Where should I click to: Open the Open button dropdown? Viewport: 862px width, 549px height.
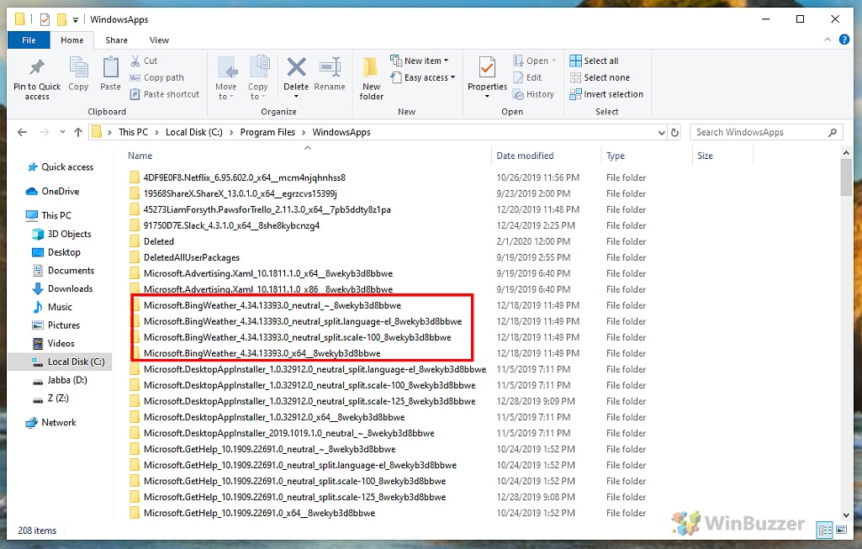tap(553, 61)
